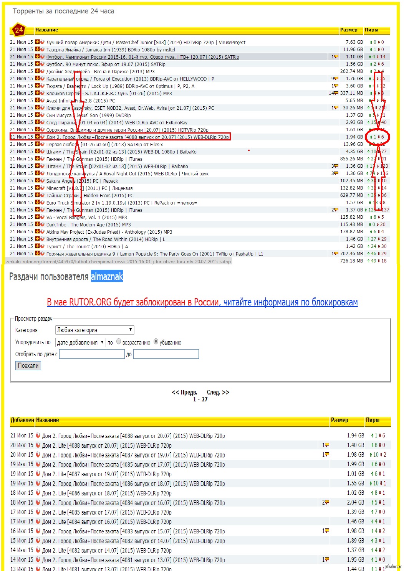Open magnet link for Jesus' Son (1999) row

coord(42,115)
